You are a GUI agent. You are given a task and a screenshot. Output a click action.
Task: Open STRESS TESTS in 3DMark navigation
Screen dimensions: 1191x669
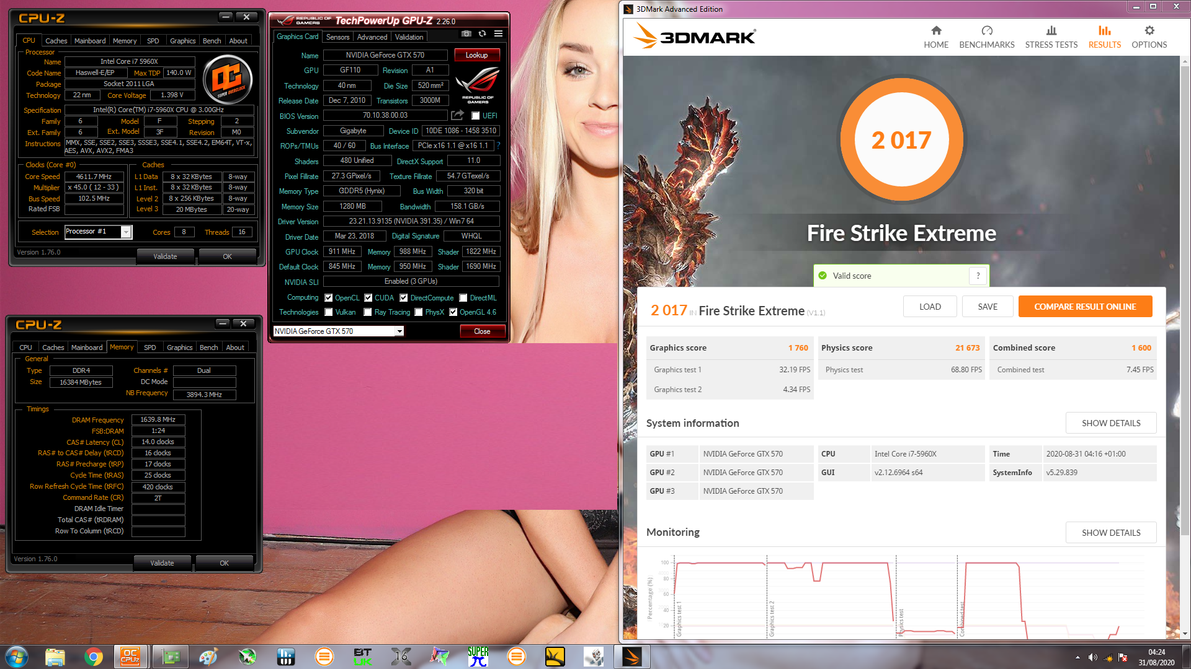(x=1051, y=37)
